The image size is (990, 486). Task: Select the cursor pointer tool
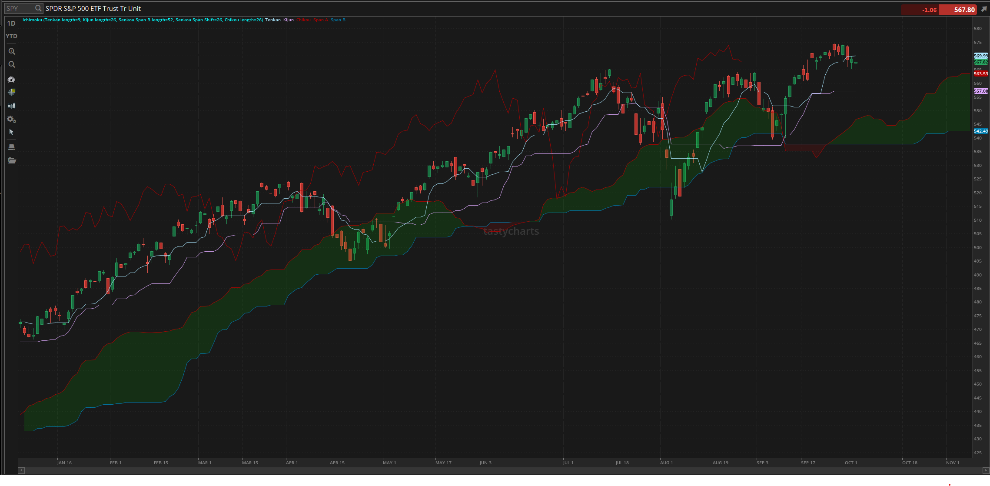point(12,132)
